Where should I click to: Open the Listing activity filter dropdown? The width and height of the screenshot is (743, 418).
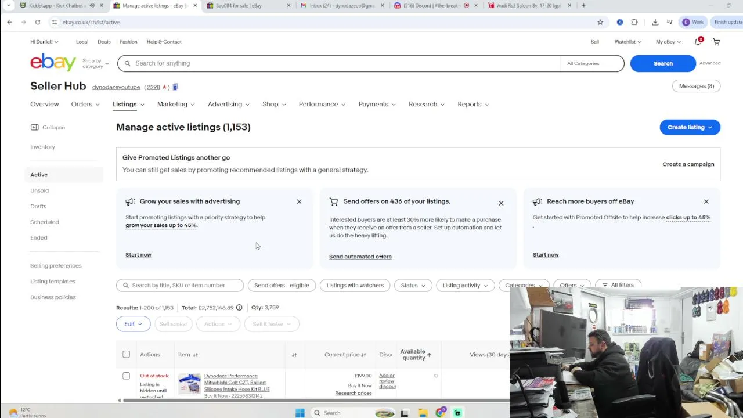[x=465, y=285]
